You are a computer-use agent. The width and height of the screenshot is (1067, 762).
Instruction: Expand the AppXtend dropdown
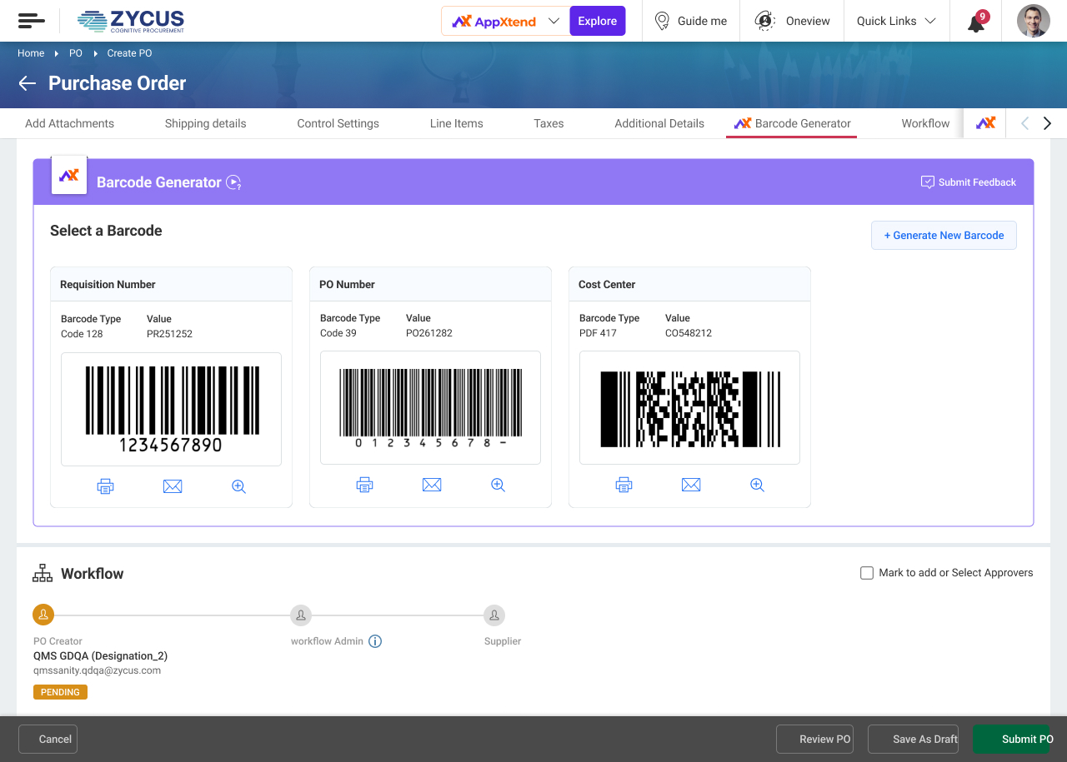554,21
